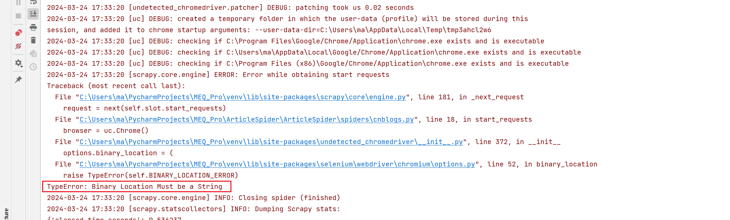Click the Python console icon

tap(33, 54)
